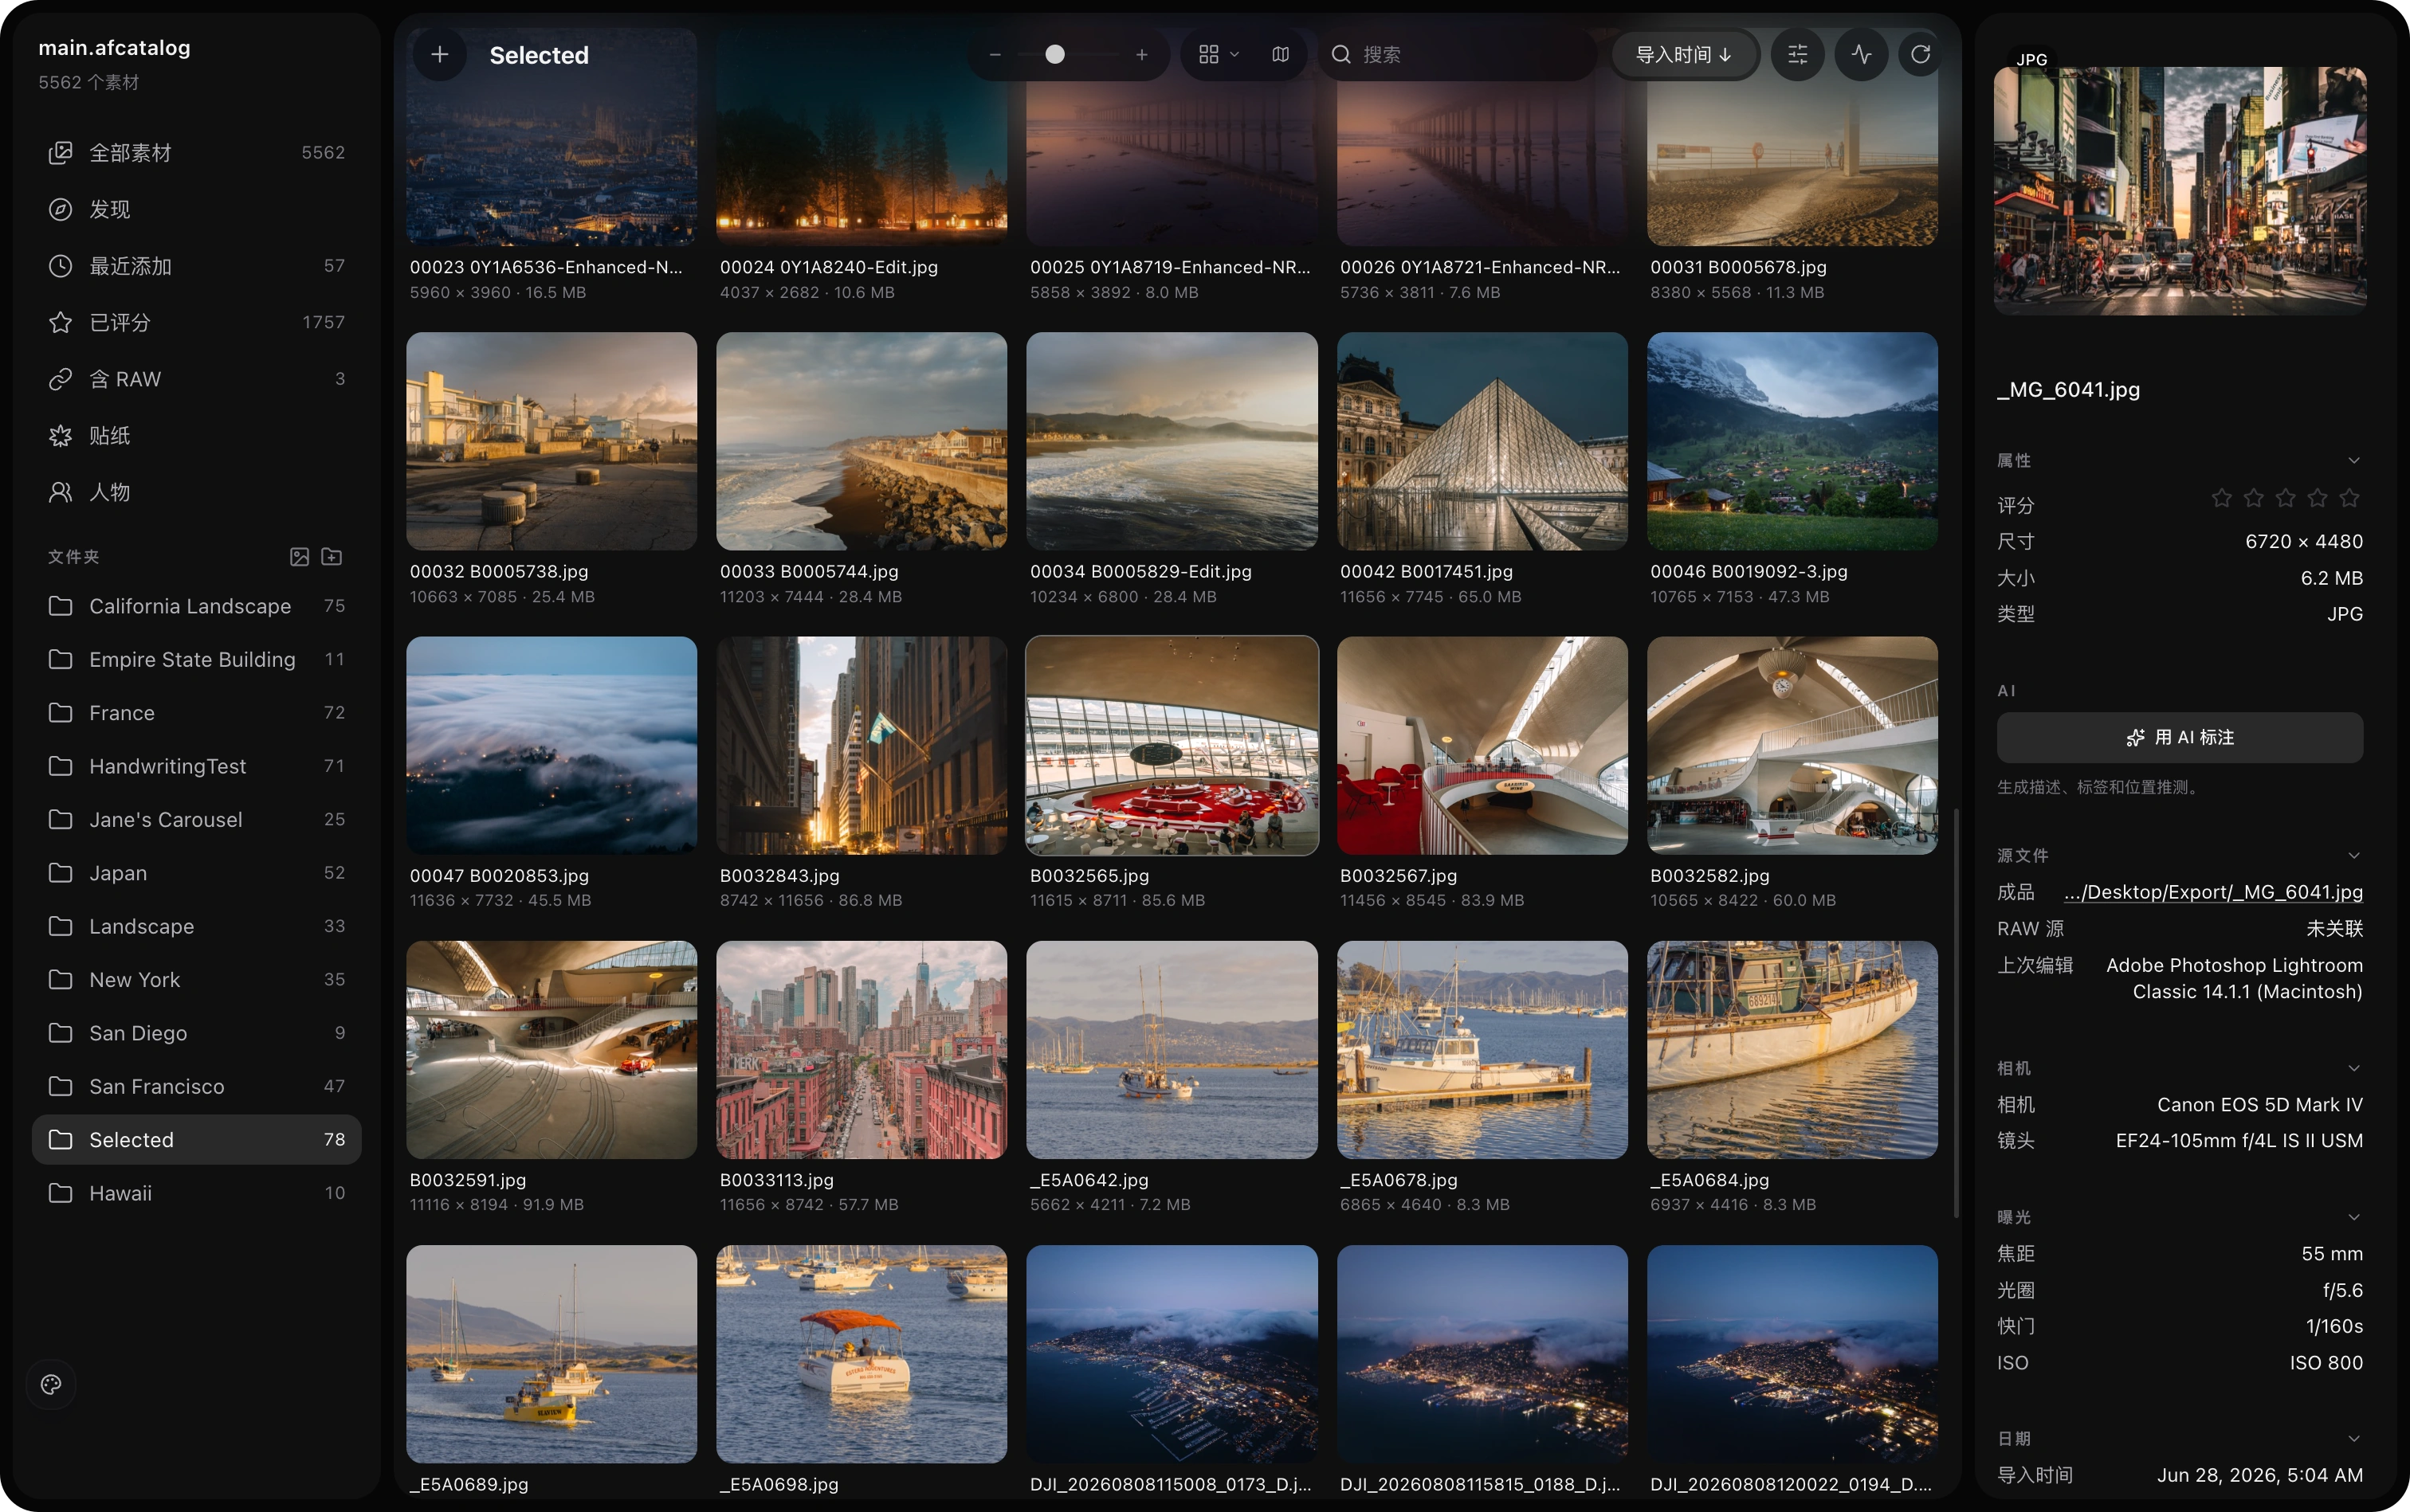Click the RAW 源 未关联 value
The width and height of the screenshot is (2410, 1512).
tap(2334, 929)
